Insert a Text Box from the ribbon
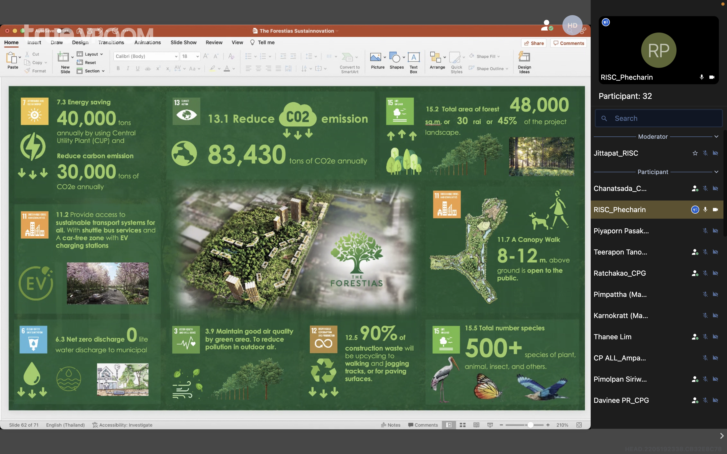Viewport: 727px width, 454px height. (x=413, y=57)
